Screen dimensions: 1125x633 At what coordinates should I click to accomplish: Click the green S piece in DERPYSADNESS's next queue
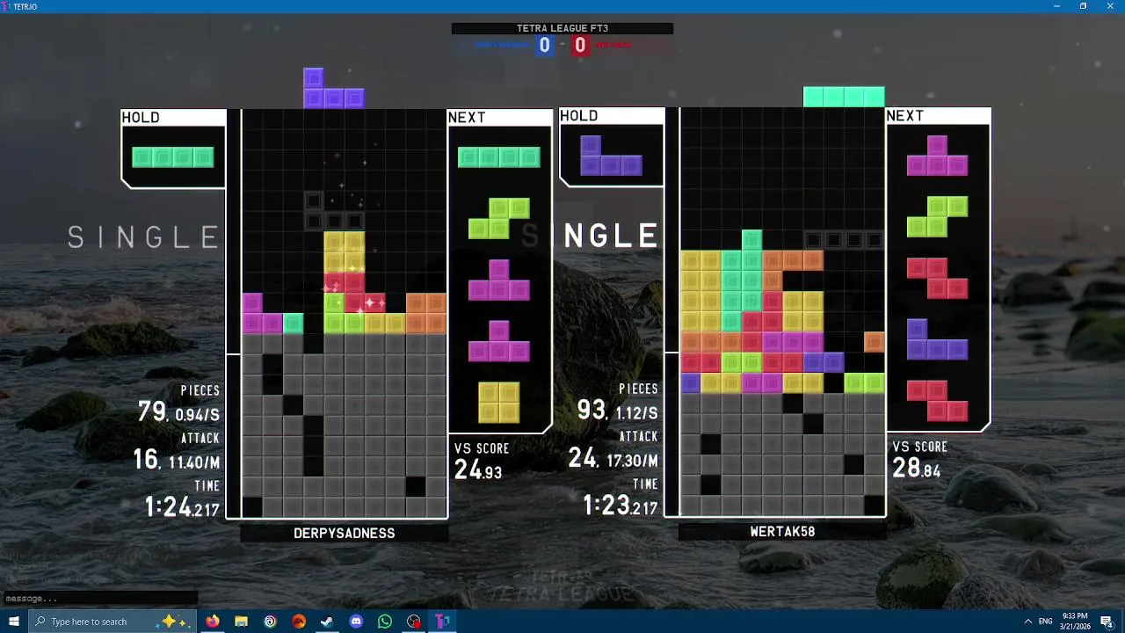pyautogui.click(x=498, y=219)
